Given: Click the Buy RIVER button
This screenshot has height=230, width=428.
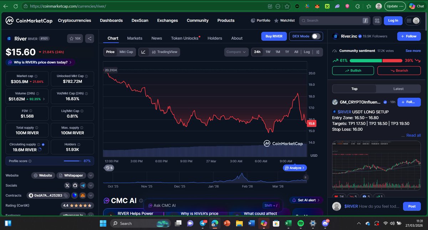Looking at the screenshot, I should 274,36.
